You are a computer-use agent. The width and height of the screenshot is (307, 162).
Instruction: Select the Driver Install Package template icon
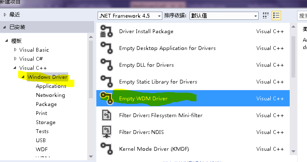(x=107, y=31)
